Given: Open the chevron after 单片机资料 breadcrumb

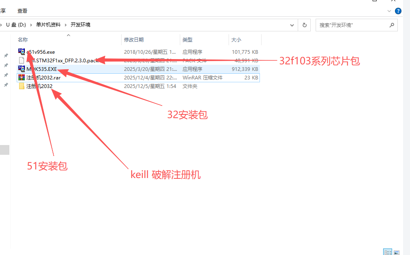Looking at the screenshot, I should point(65,25).
